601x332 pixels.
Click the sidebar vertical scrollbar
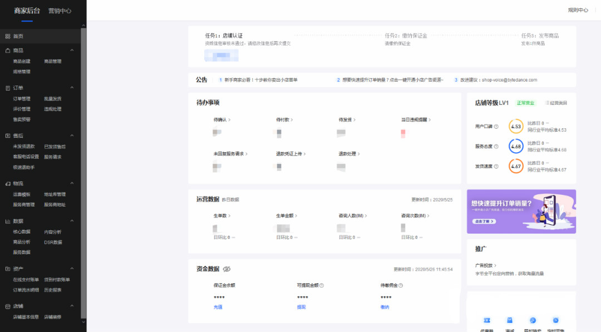[x=83, y=167]
